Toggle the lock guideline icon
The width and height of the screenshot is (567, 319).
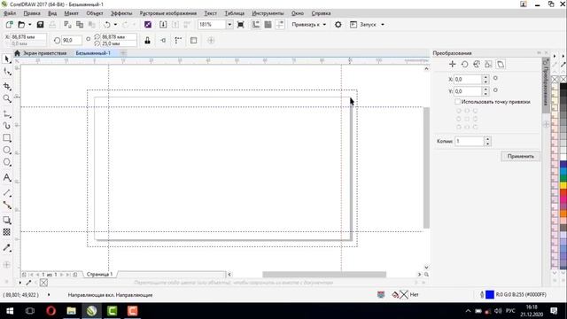point(148,40)
